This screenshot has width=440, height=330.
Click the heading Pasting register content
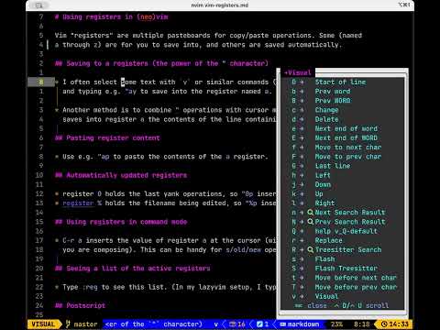coord(107,137)
